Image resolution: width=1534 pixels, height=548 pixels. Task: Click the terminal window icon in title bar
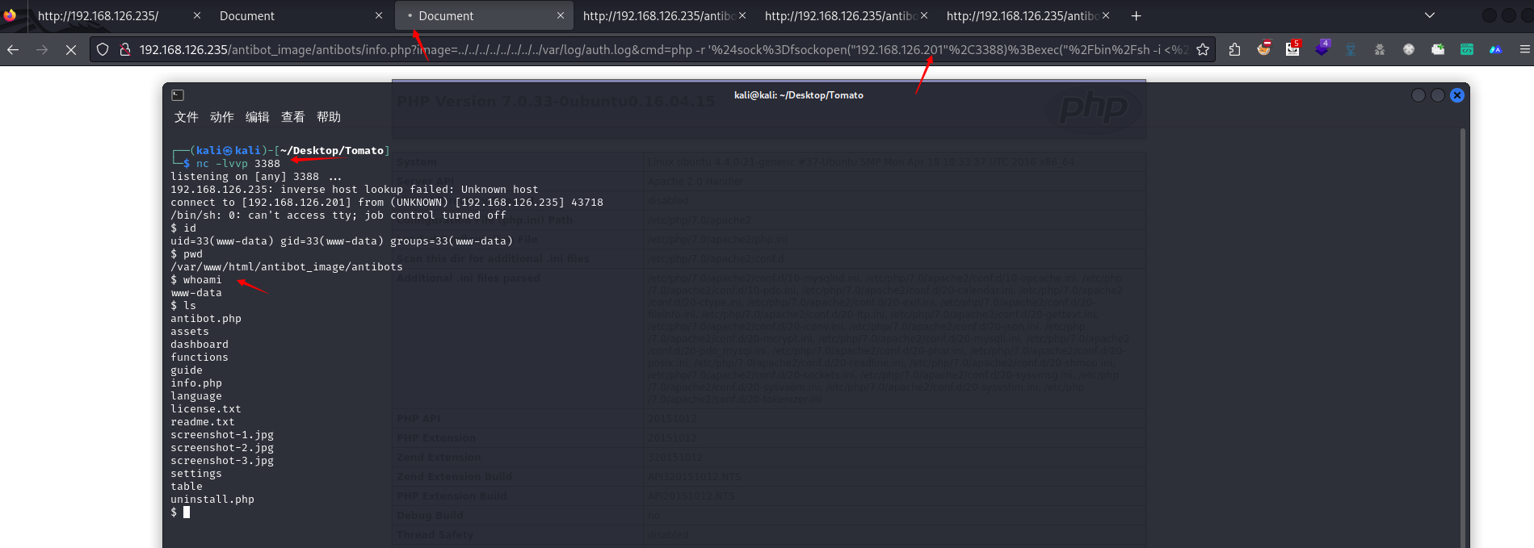click(178, 95)
